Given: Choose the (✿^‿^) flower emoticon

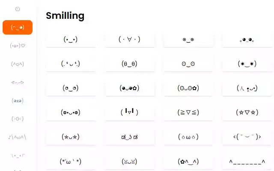Looking at the screenshot, I should [x=188, y=162].
